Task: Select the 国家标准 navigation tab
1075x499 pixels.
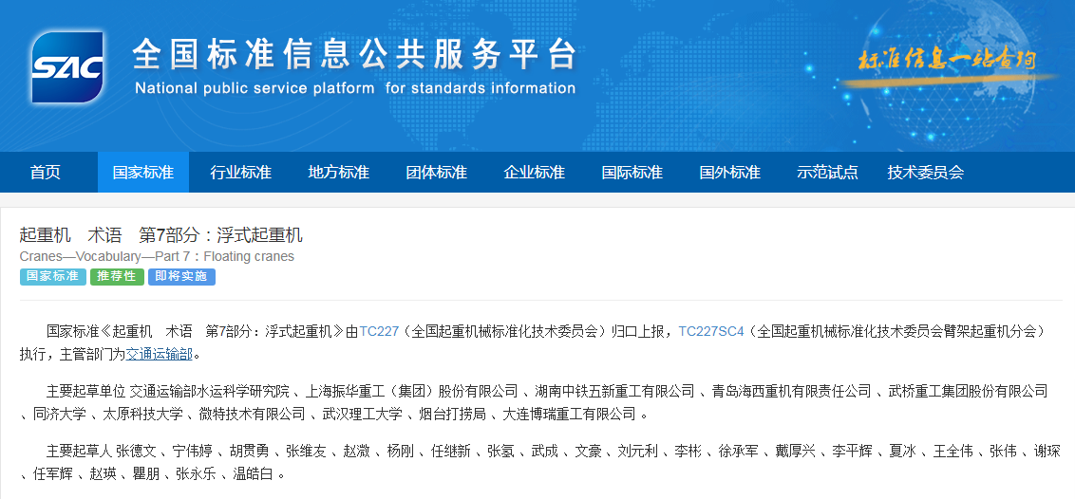Action: pyautogui.click(x=143, y=173)
